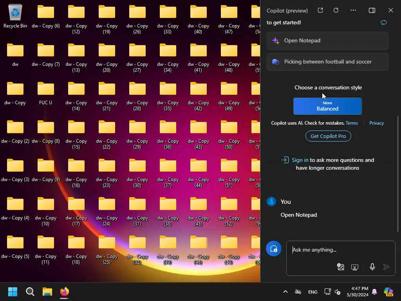Select the 'dw - Copy (10)' folder
Image resolution: width=401 pixels, height=301 pixels.
pyautogui.click(x=45, y=211)
